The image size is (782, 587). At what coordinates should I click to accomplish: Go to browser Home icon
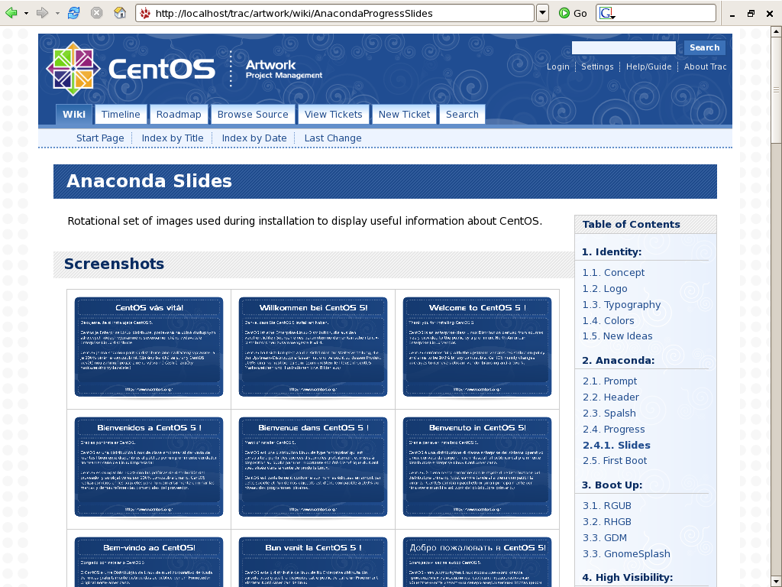click(120, 13)
